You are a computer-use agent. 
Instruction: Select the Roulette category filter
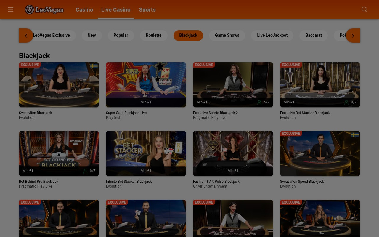(154, 35)
